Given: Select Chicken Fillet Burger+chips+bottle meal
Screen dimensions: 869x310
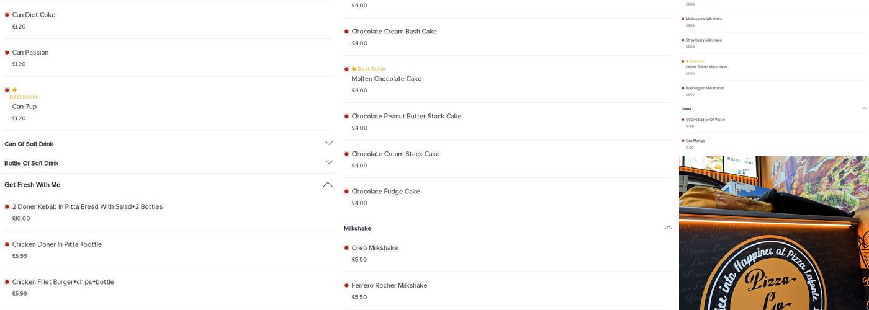Looking at the screenshot, I should click(63, 282).
